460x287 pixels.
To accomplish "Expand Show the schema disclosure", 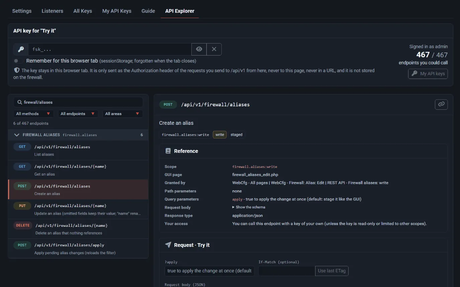I will [249, 207].
